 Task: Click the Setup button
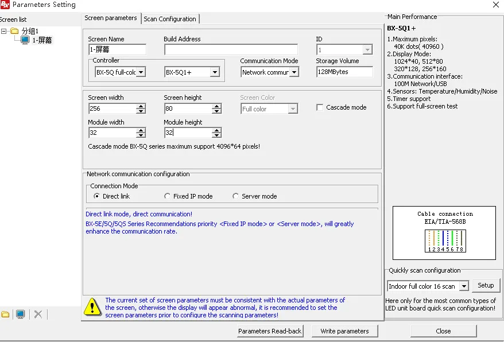[x=486, y=285]
